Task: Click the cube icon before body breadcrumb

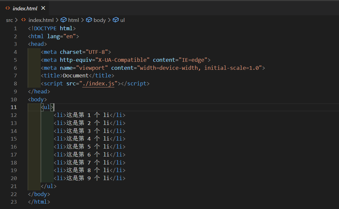Action: [x=89, y=20]
